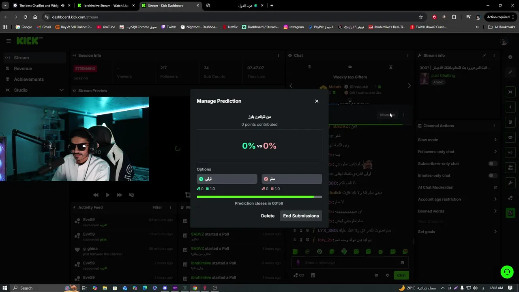Click the green clapperboard icon in right toolbar
This screenshot has width=519, height=292.
(x=510, y=213)
